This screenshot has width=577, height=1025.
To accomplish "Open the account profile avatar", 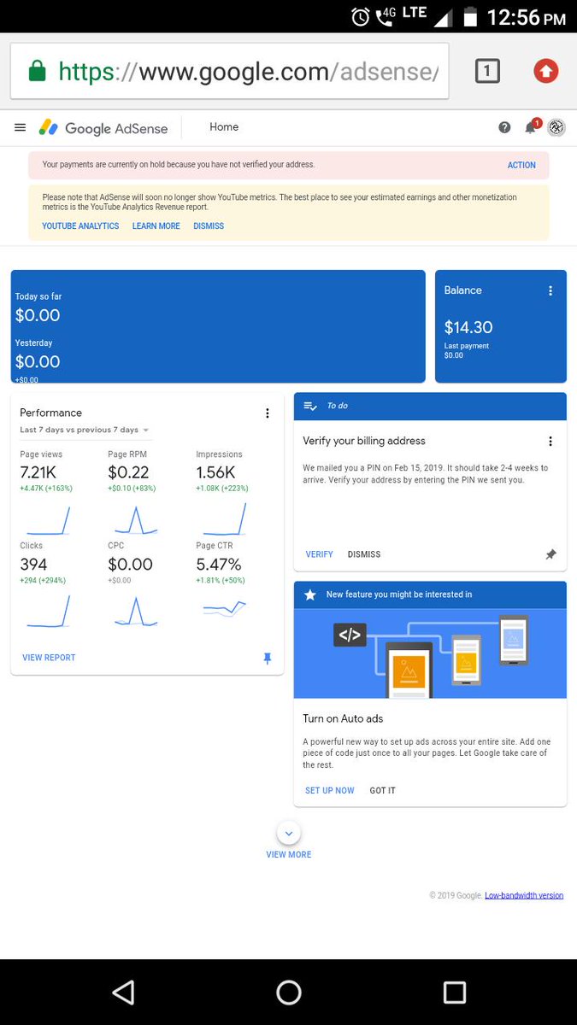I will pyautogui.click(x=556, y=127).
